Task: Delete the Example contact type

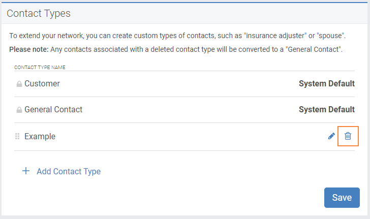Action: pos(348,136)
